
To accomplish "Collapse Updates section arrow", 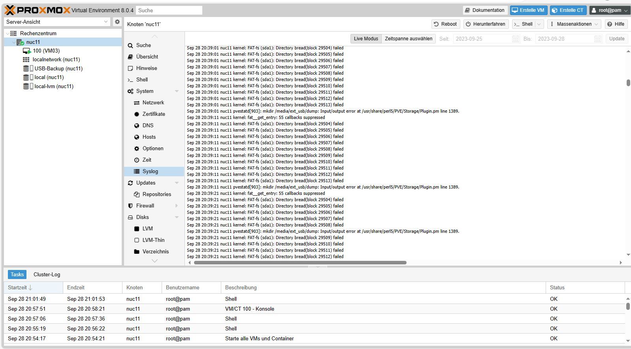I will click(x=177, y=183).
